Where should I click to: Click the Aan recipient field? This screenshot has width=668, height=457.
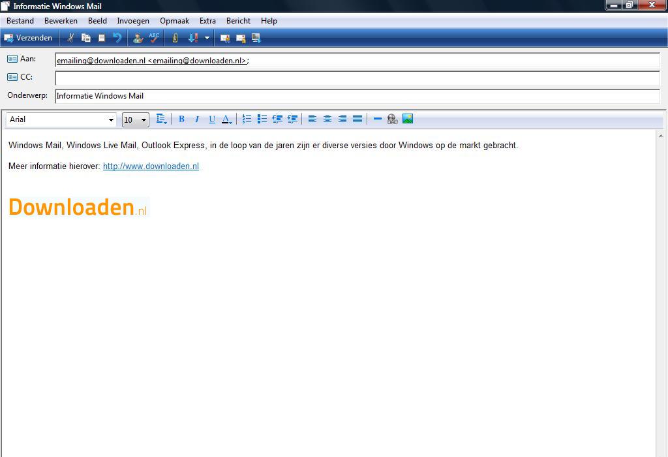click(357, 60)
